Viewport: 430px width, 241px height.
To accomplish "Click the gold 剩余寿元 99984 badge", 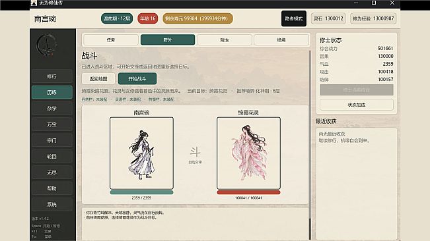I will click(x=197, y=18).
